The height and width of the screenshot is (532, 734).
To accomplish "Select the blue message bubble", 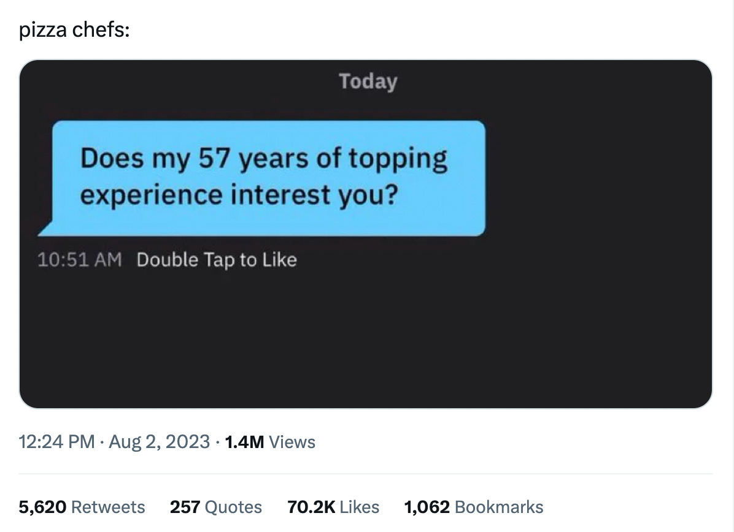I will click(267, 178).
